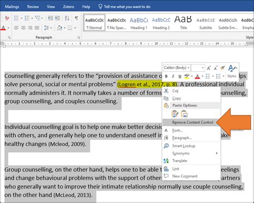Open ribbon Bullets dropdown arrow
This screenshot has height=203, width=254.
point(21,18)
